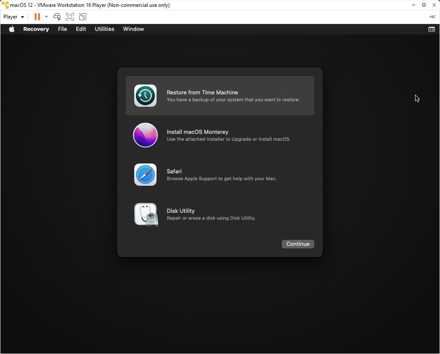This screenshot has width=440, height=354.
Task: Maximize the VMware Player window
Action: point(424,5)
